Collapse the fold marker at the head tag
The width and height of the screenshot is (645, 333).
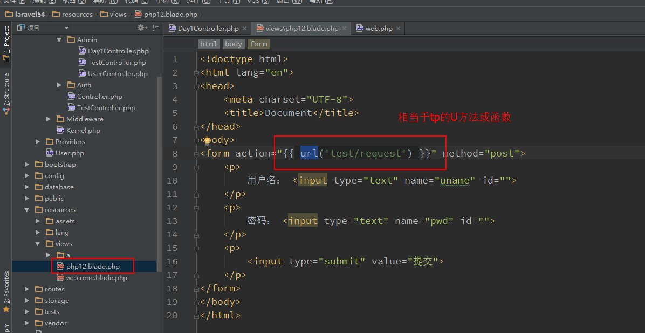[x=196, y=86]
